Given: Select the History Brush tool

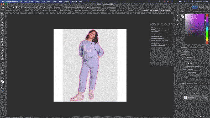Looking at the screenshot, I should point(2,42).
